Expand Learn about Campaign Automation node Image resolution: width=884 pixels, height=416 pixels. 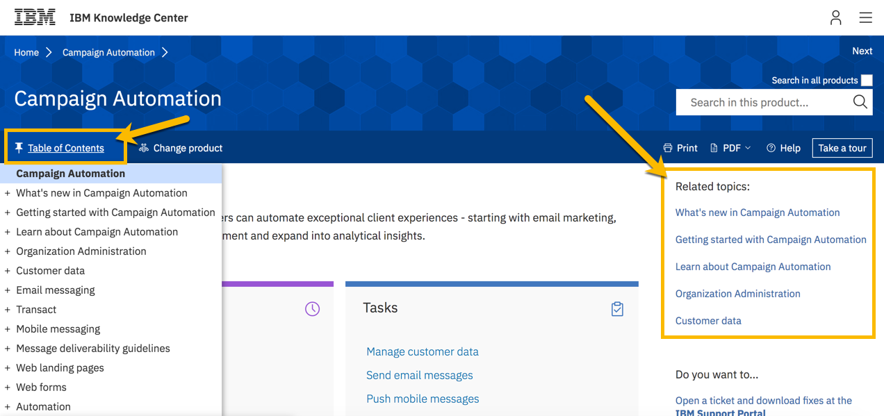pos(7,232)
